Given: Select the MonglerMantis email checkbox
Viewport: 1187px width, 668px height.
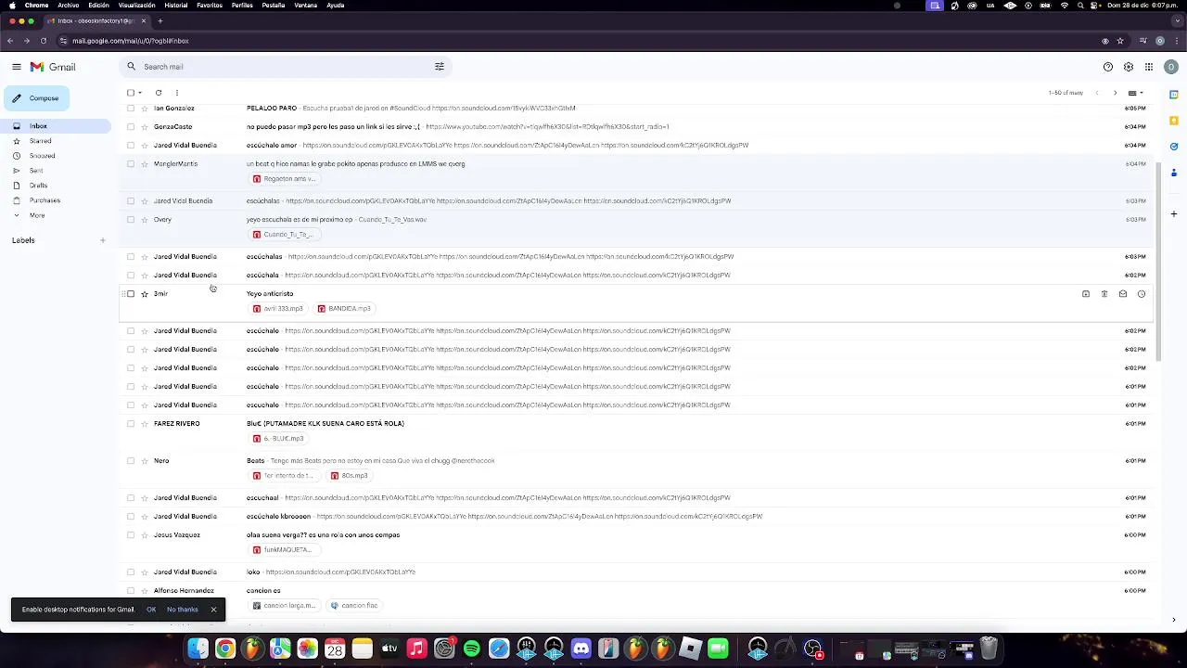Looking at the screenshot, I should coord(131,164).
